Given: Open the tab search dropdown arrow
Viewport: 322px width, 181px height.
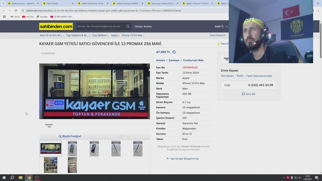Looking at the screenshot, I should (3, 4).
